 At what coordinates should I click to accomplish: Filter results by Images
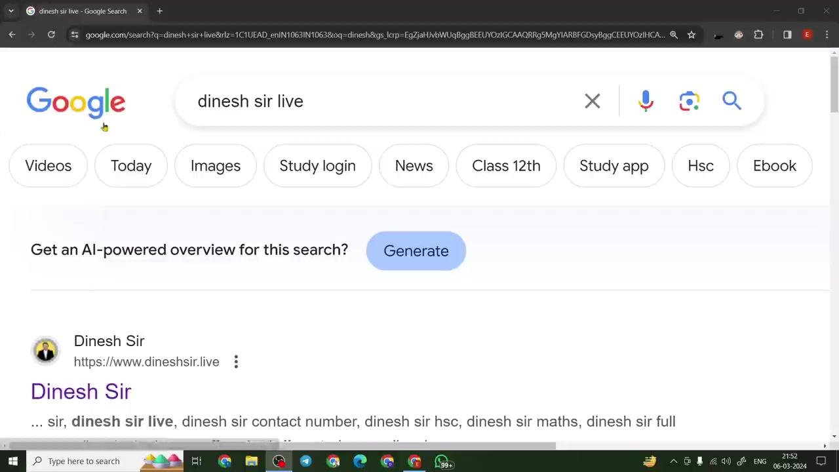(216, 166)
